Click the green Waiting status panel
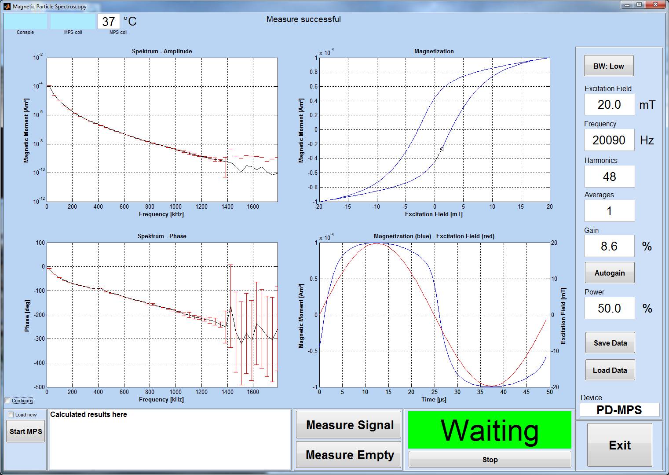The width and height of the screenshot is (669, 475). click(x=490, y=430)
